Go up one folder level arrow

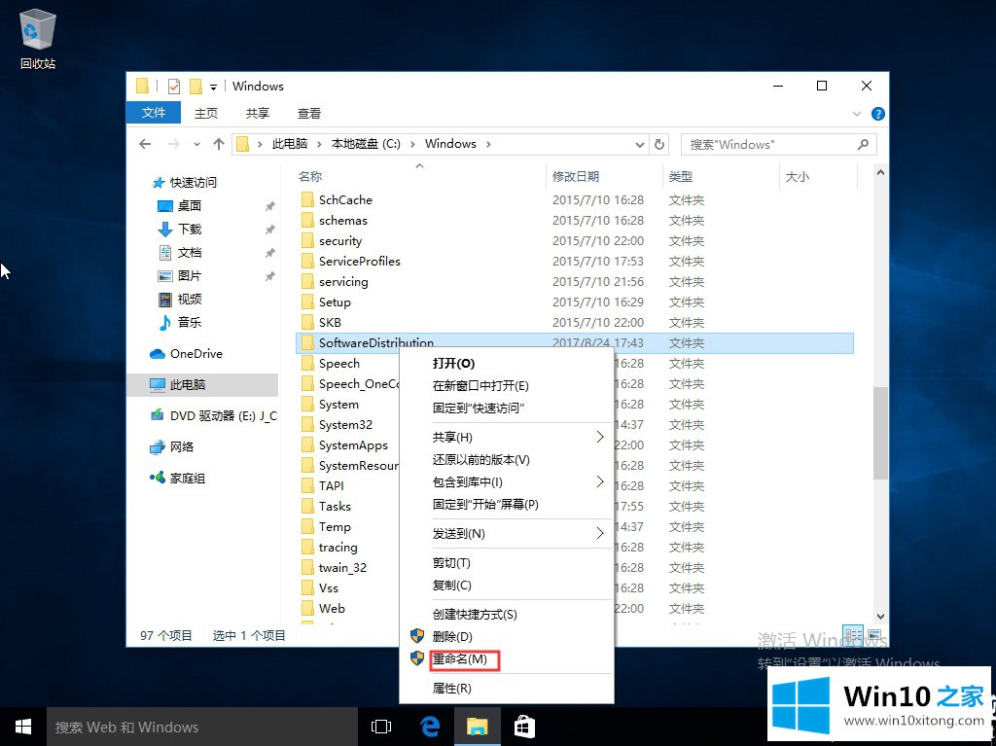click(219, 144)
